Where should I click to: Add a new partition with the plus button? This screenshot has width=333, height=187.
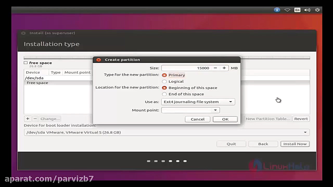tap(28, 119)
